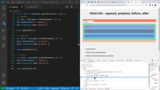
Task: Open the Search view in activity bar
Action: (x=3, y=15)
